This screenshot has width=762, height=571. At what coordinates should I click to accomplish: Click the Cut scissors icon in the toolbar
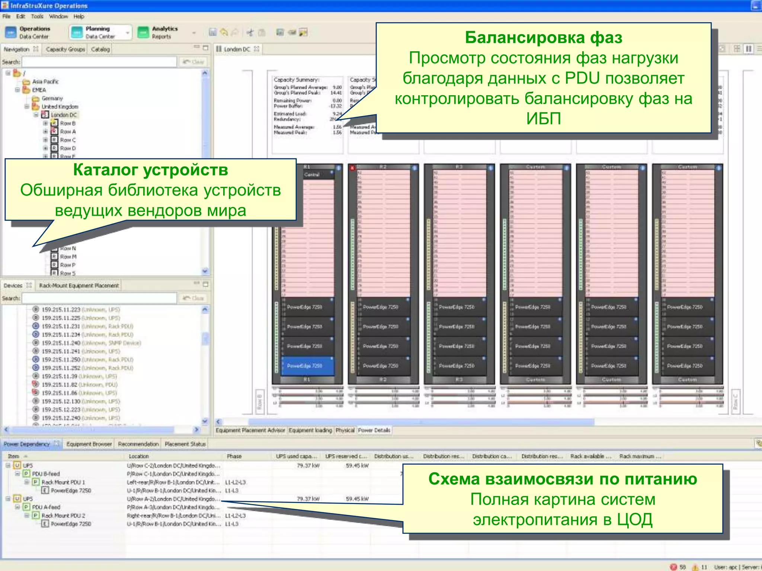click(x=250, y=32)
